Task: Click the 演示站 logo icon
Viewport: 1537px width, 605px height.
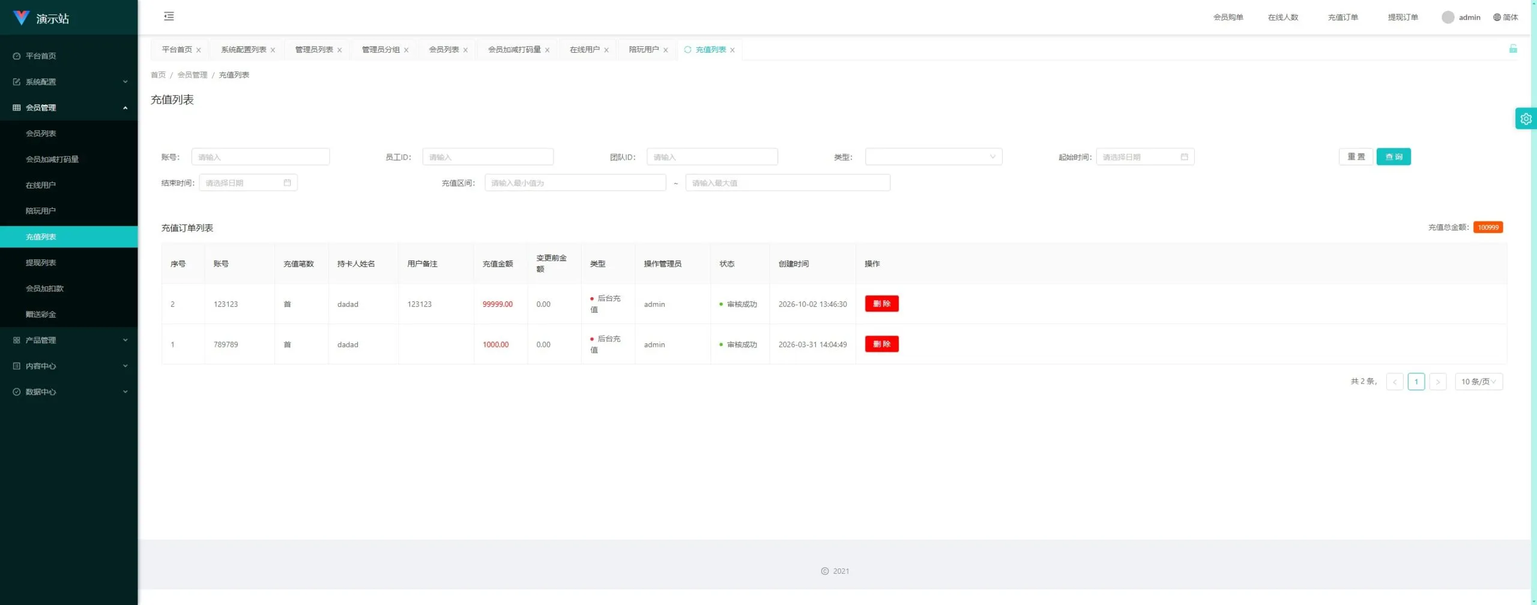Action: point(21,18)
